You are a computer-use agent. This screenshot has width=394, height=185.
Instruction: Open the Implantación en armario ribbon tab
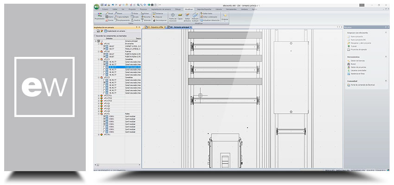coord(161,9)
